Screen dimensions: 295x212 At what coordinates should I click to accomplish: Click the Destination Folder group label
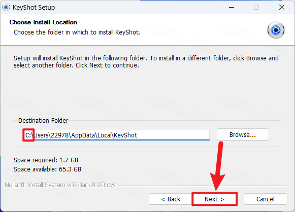pyautogui.click(x=43, y=121)
